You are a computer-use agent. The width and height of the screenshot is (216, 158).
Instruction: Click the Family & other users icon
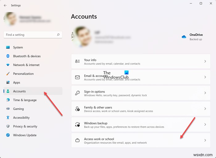77,109
